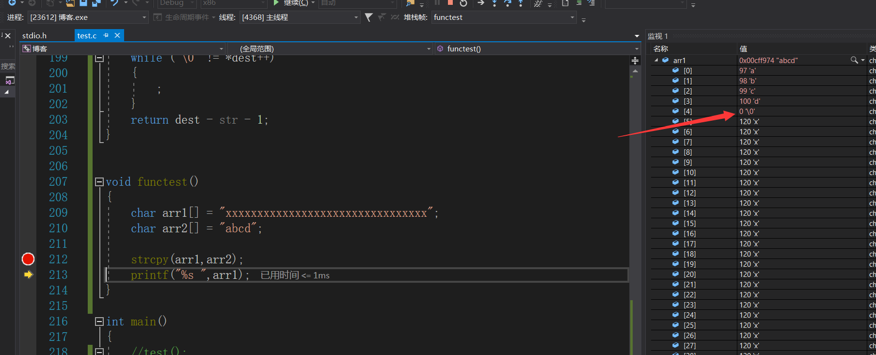Viewport: 876px width, 355px height.
Task: Select watch row [4] value 0 '\0'
Action: point(747,111)
